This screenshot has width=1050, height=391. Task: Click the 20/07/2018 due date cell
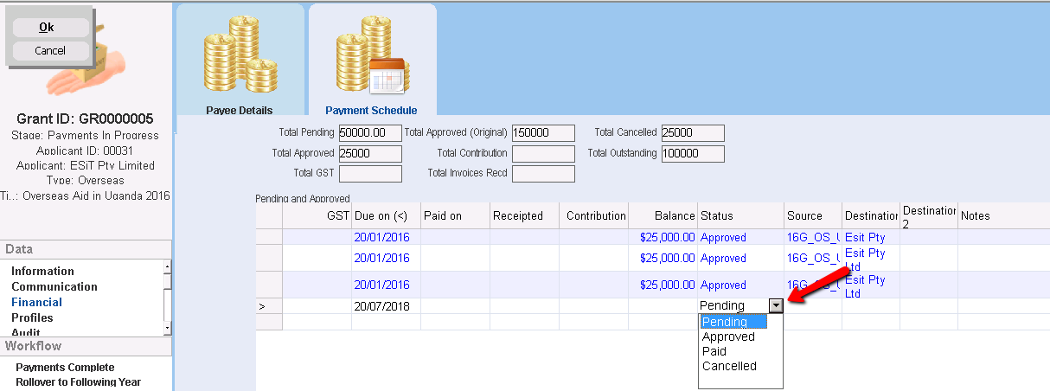click(386, 306)
